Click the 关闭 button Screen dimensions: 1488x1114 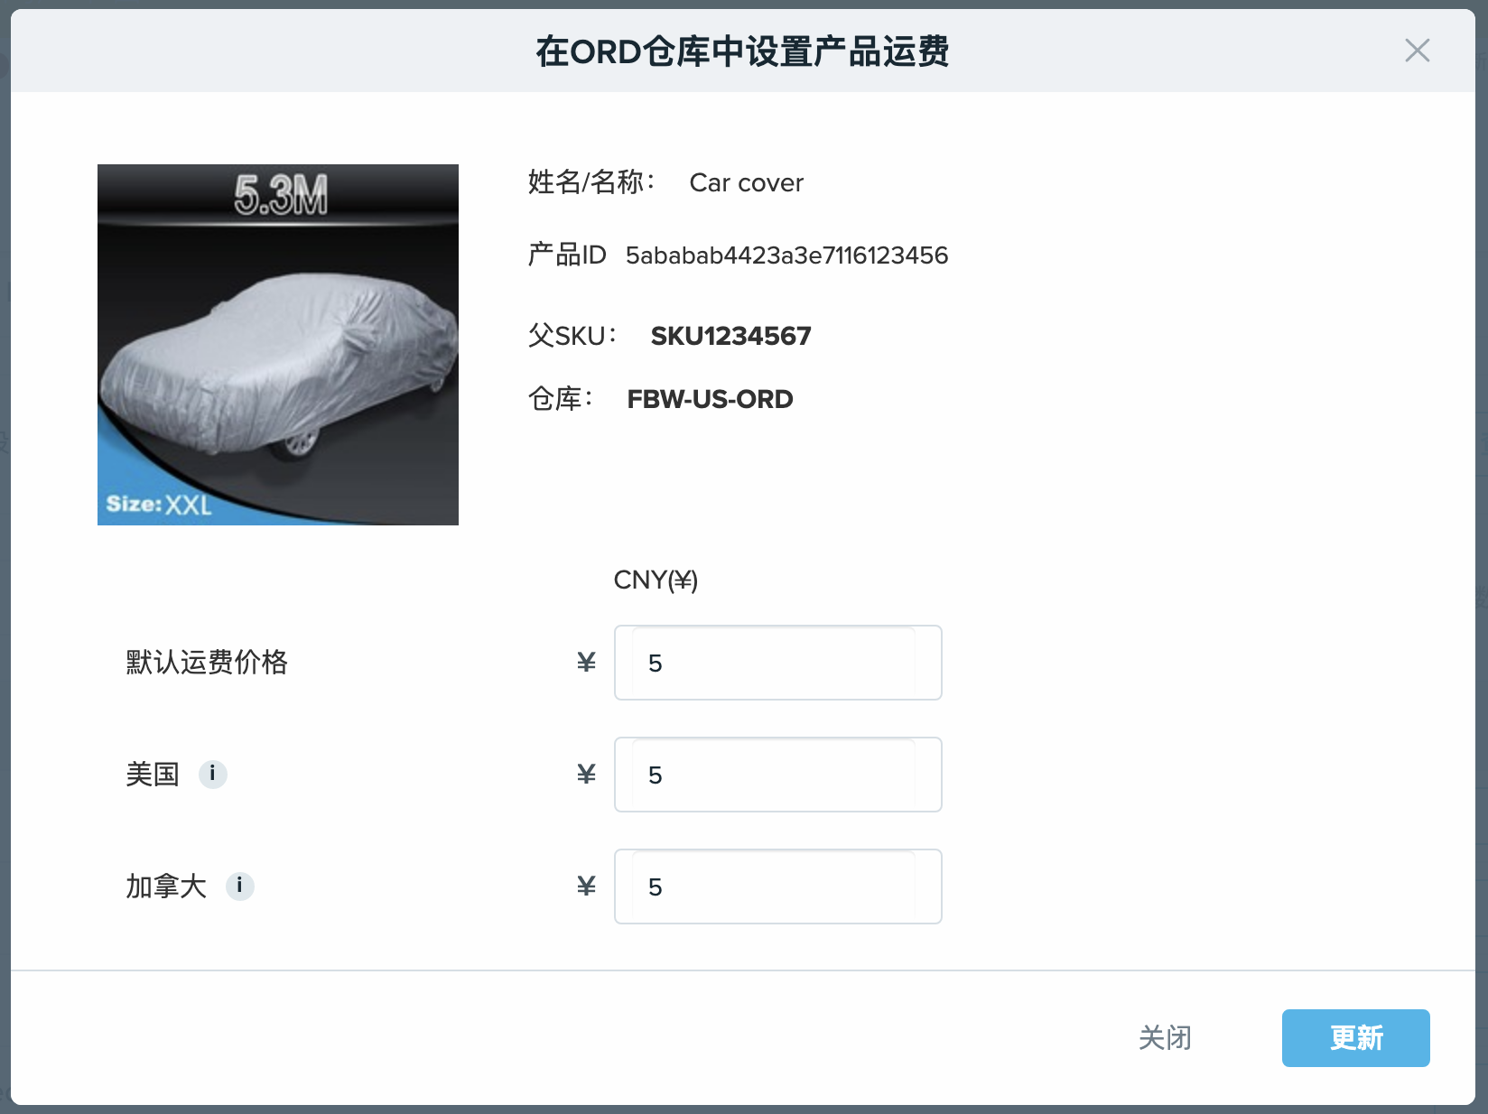coord(1167,1038)
